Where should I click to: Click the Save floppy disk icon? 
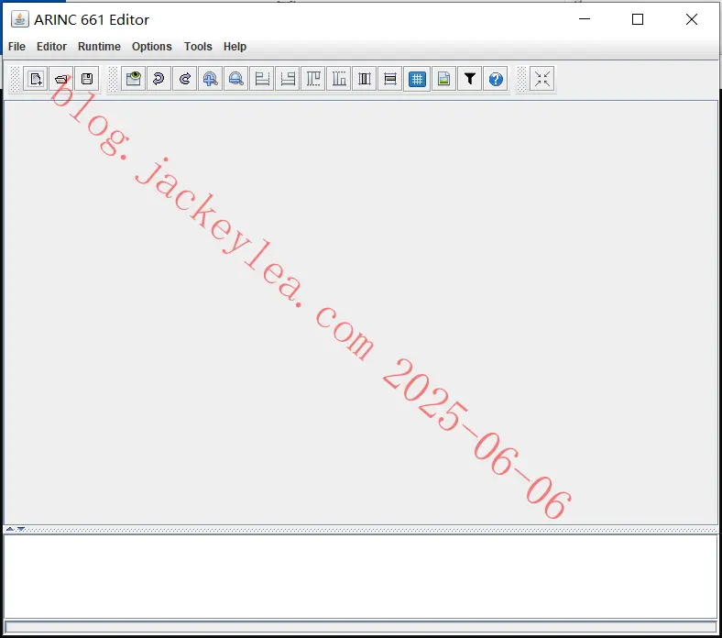[x=86, y=79]
